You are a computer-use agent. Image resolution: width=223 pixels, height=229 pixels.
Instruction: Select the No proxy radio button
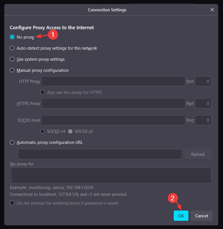(x=12, y=37)
